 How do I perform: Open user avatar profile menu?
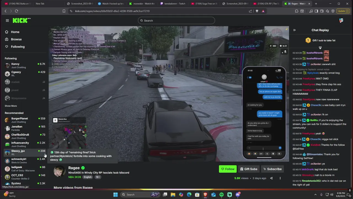click(341, 20)
